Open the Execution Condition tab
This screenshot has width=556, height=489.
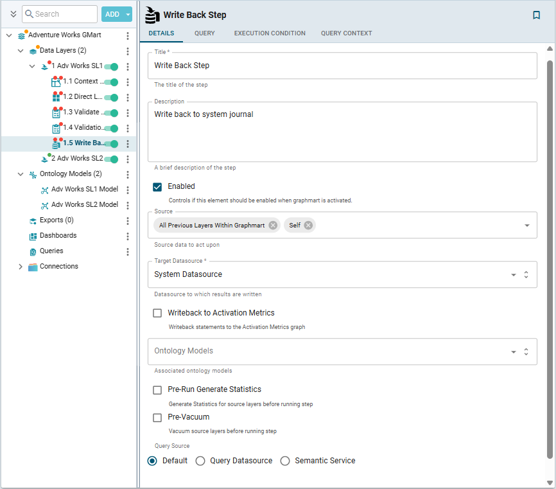click(x=270, y=33)
